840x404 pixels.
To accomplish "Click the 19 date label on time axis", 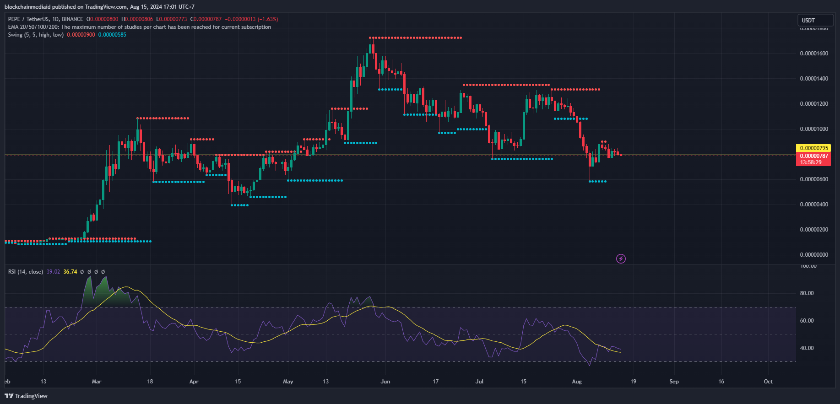I will [633, 382].
